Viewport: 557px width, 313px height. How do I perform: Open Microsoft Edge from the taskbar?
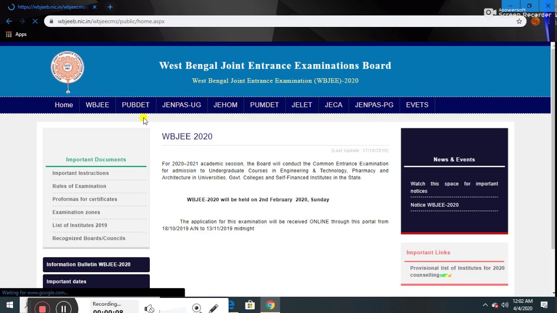[232, 305]
